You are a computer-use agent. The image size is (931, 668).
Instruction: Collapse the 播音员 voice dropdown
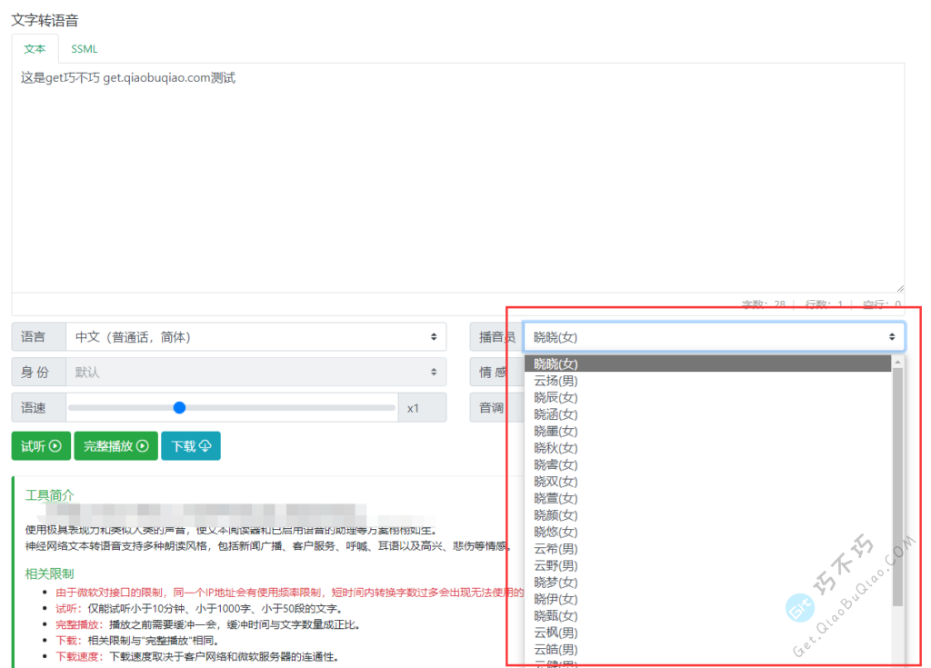[714, 337]
